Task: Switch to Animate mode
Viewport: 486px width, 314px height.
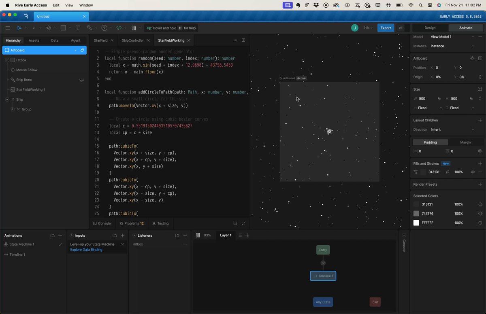Action: click(466, 28)
